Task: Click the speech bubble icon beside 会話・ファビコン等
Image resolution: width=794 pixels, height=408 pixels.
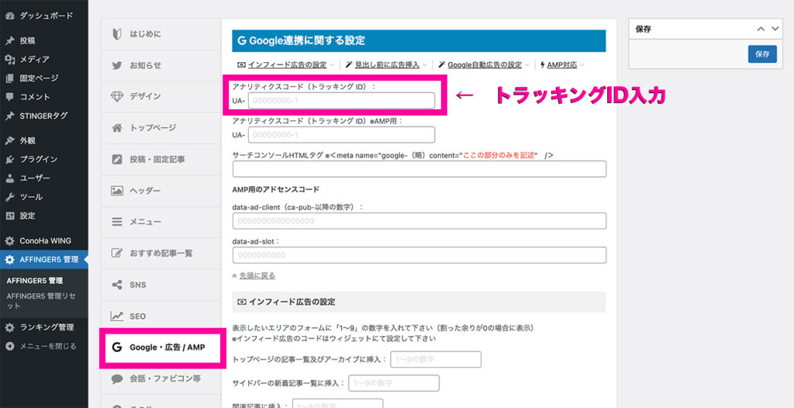Action: tap(117, 378)
